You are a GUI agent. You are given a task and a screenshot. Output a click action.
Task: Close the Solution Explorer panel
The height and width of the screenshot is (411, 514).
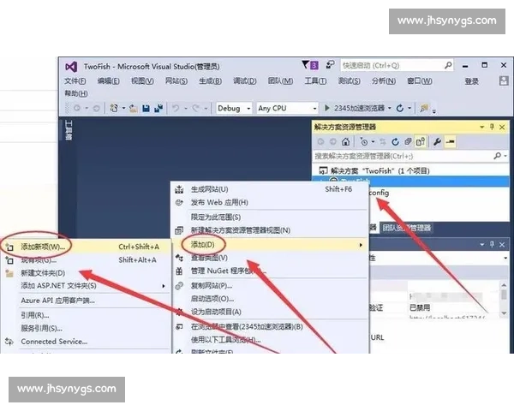[502, 127]
